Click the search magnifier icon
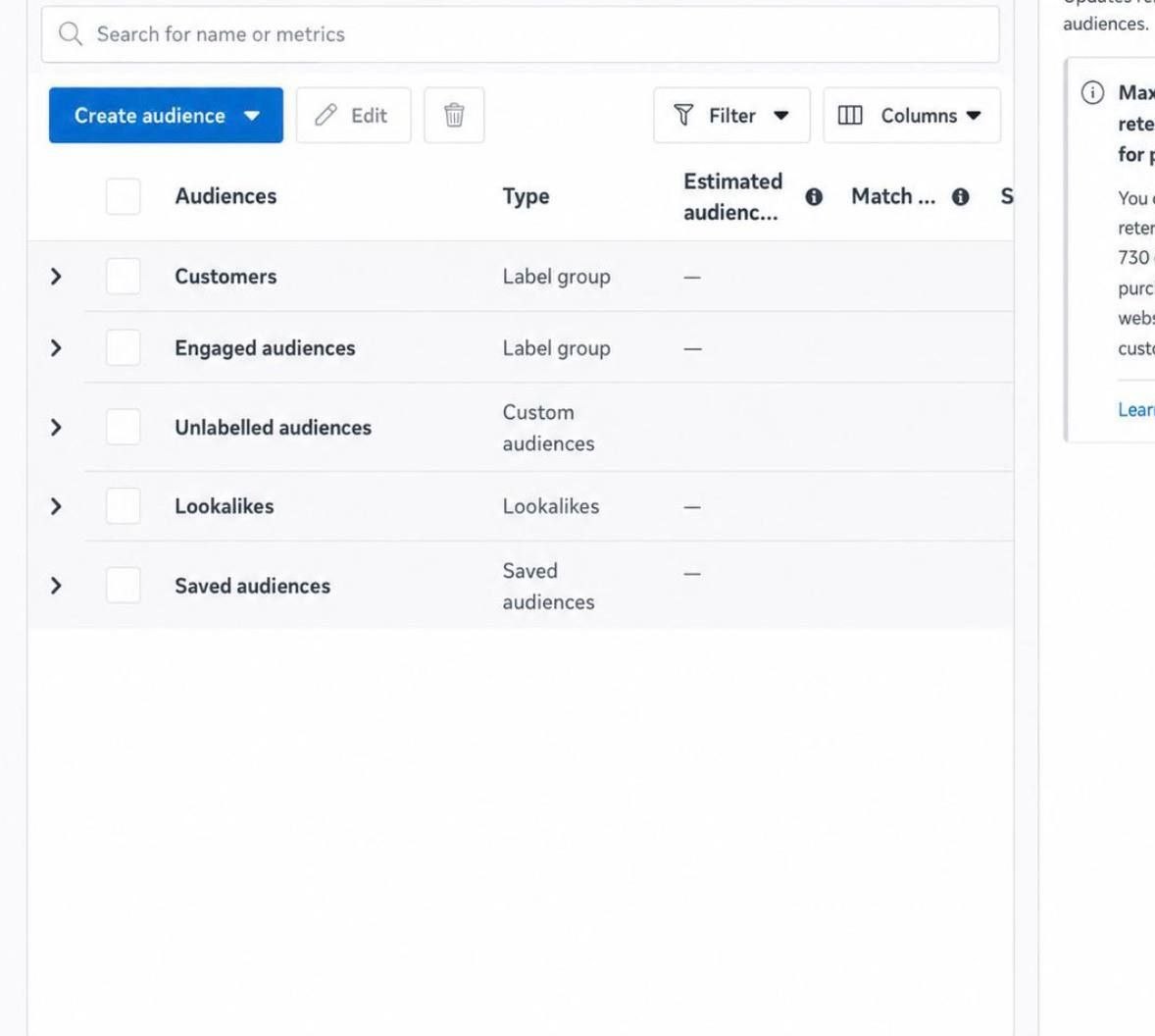Viewport: 1155px width, 1036px height. pos(70,34)
